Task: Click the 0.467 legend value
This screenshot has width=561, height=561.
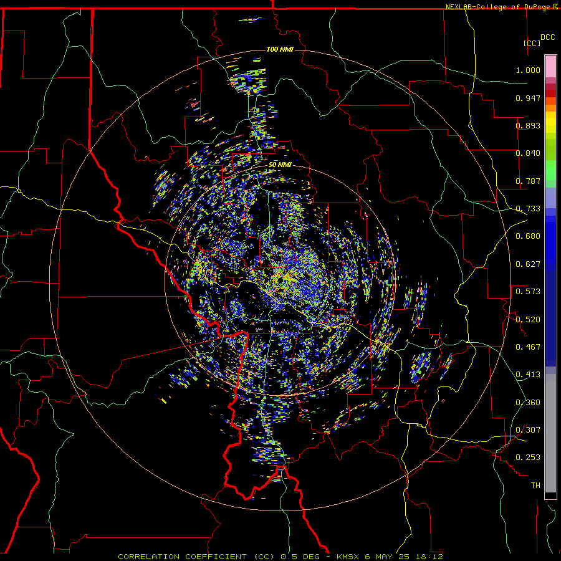Action: [x=528, y=347]
